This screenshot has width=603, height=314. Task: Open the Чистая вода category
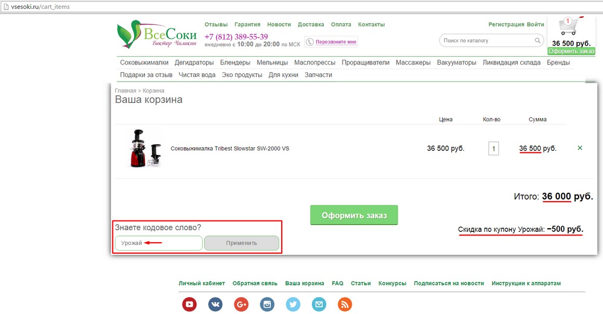point(197,75)
